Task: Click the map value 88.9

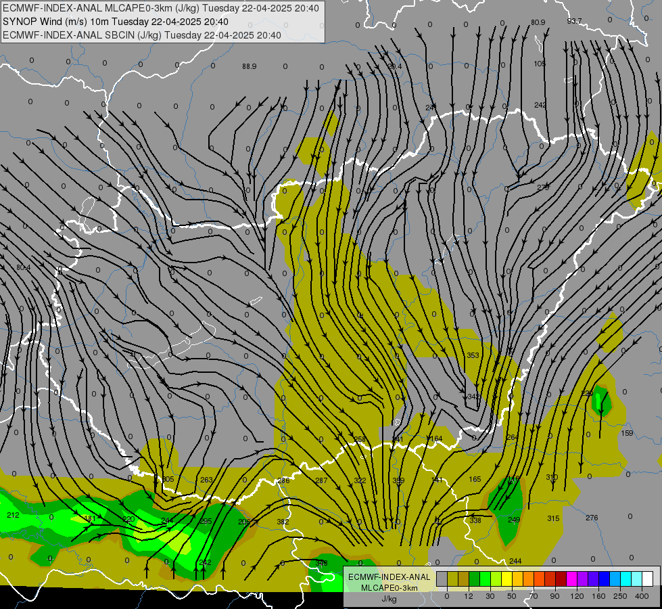Action: (250, 66)
